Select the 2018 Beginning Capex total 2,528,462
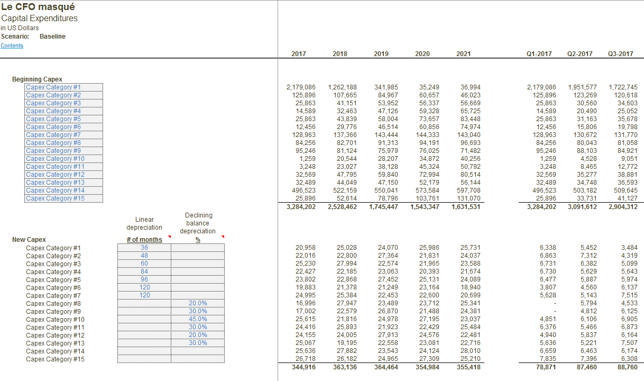Image resolution: width=644 pixels, height=381 pixels. pos(342,207)
